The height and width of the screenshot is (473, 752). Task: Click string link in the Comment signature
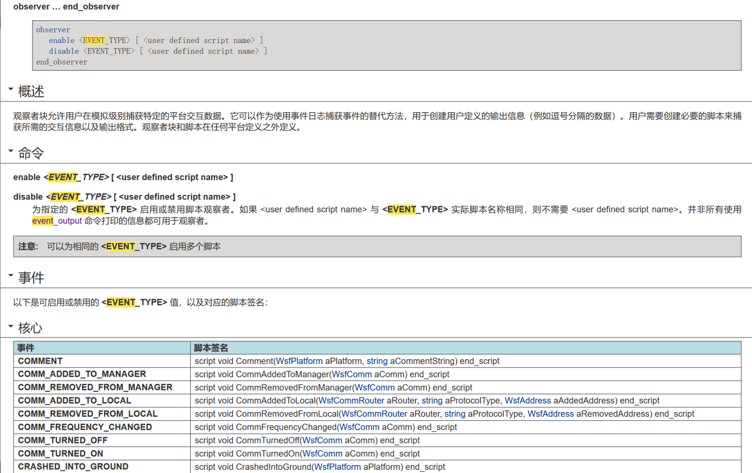[377, 361]
